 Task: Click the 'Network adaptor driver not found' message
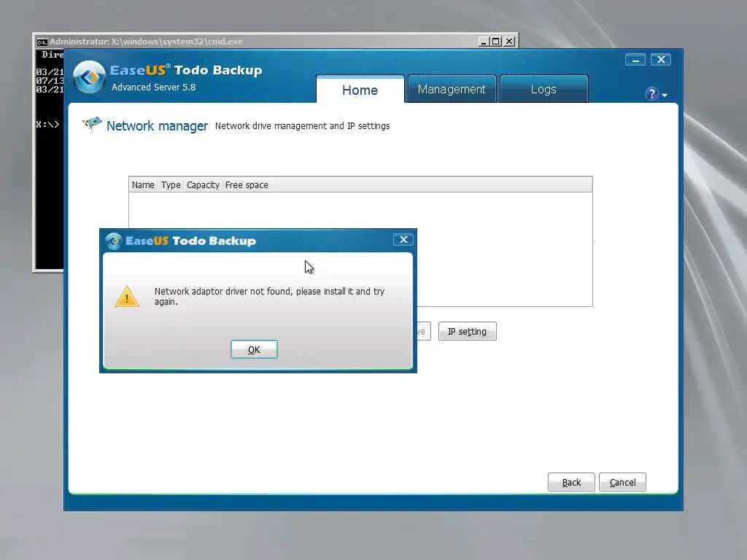(x=270, y=296)
